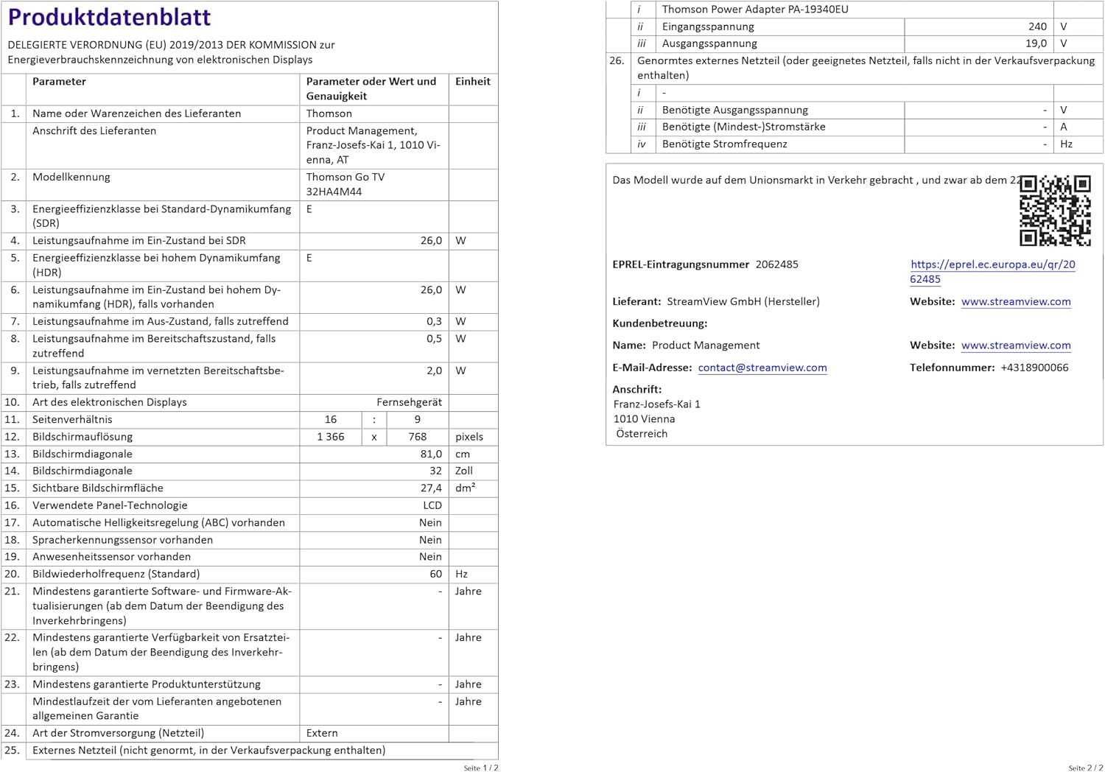Image resolution: width=1105 pixels, height=772 pixels.
Task: Open the streamview website link beside Lieferant
Action: 1016,301
